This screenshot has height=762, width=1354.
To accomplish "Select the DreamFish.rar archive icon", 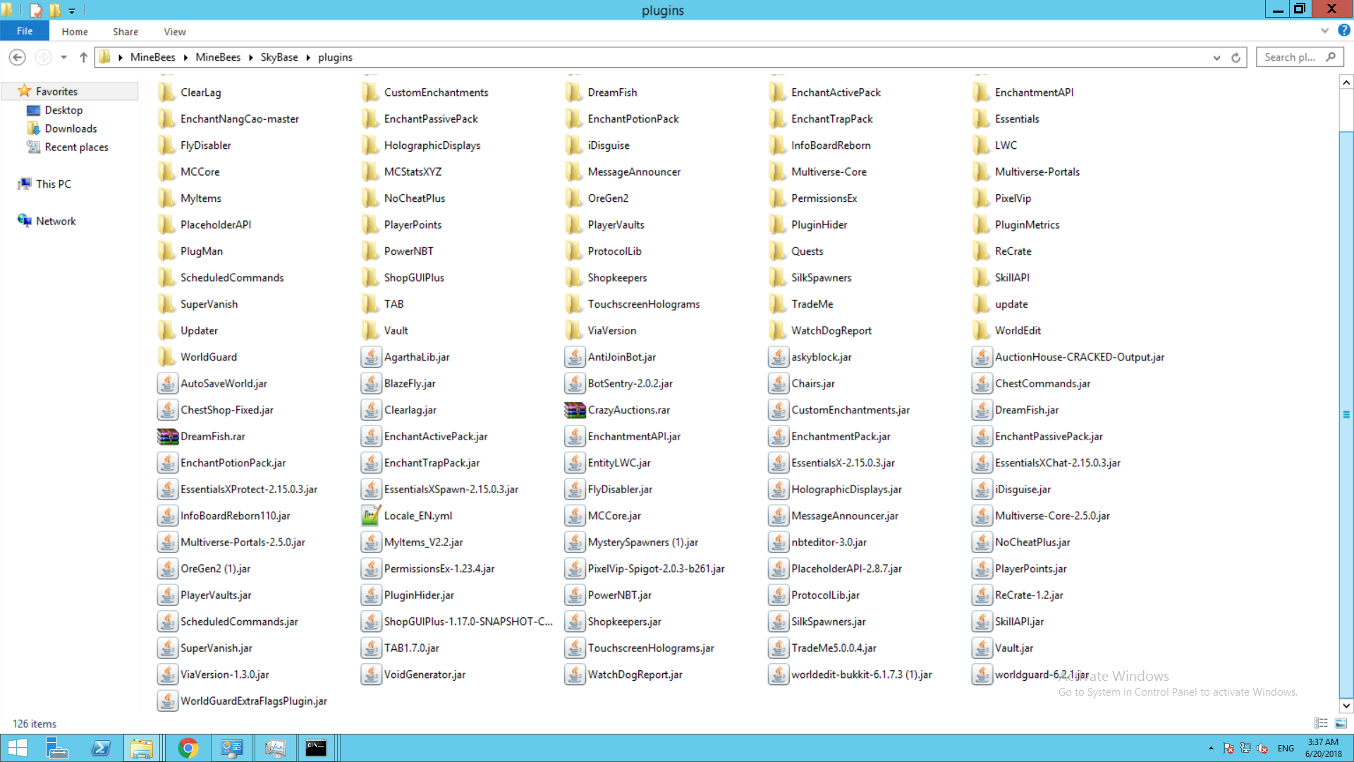I will click(x=167, y=437).
